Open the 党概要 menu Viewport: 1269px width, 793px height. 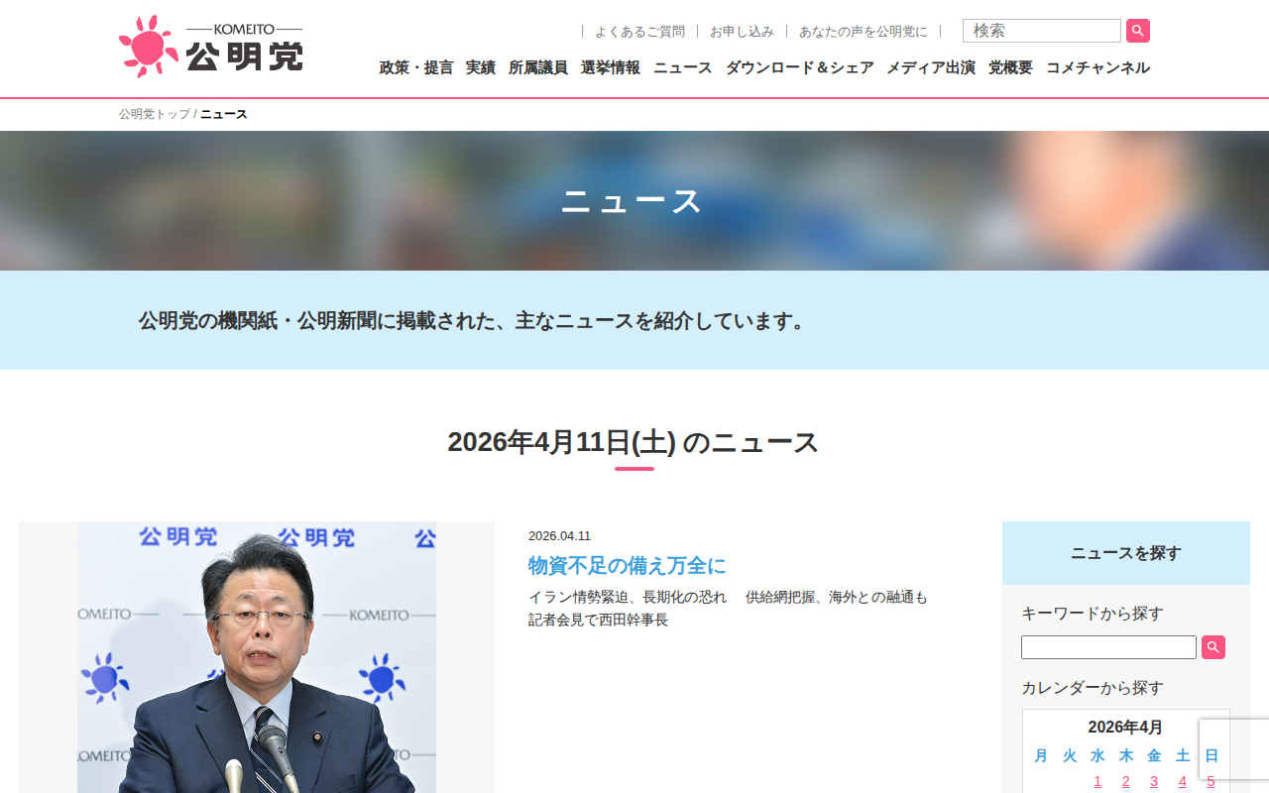point(1010,67)
